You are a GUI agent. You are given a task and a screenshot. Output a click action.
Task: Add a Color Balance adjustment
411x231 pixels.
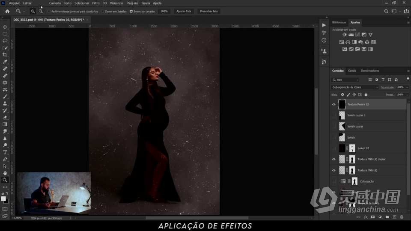[x=348, y=42]
